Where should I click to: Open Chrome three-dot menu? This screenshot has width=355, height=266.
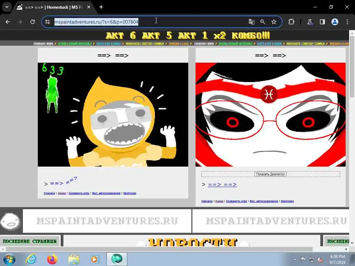(347, 22)
